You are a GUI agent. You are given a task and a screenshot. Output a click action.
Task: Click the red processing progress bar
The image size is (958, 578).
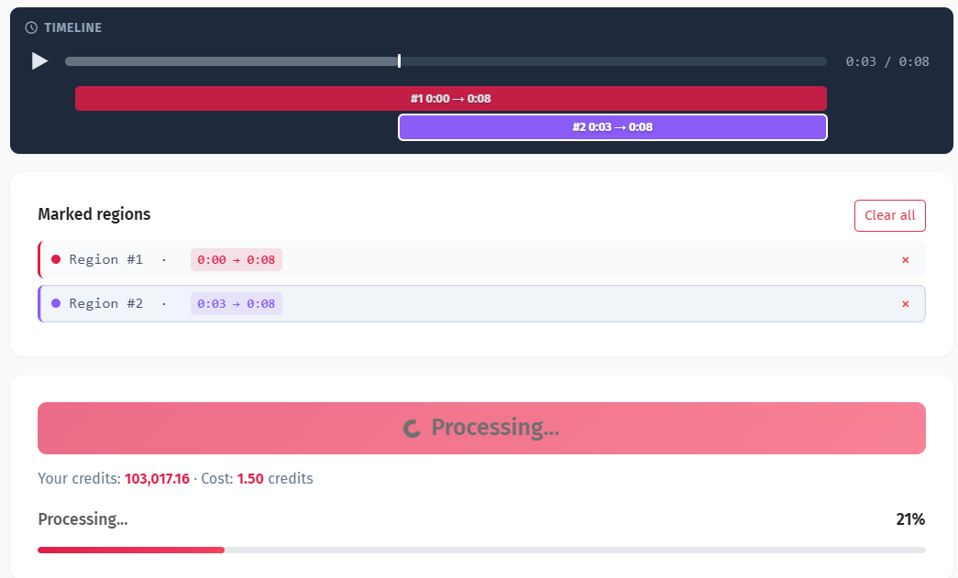click(131, 550)
